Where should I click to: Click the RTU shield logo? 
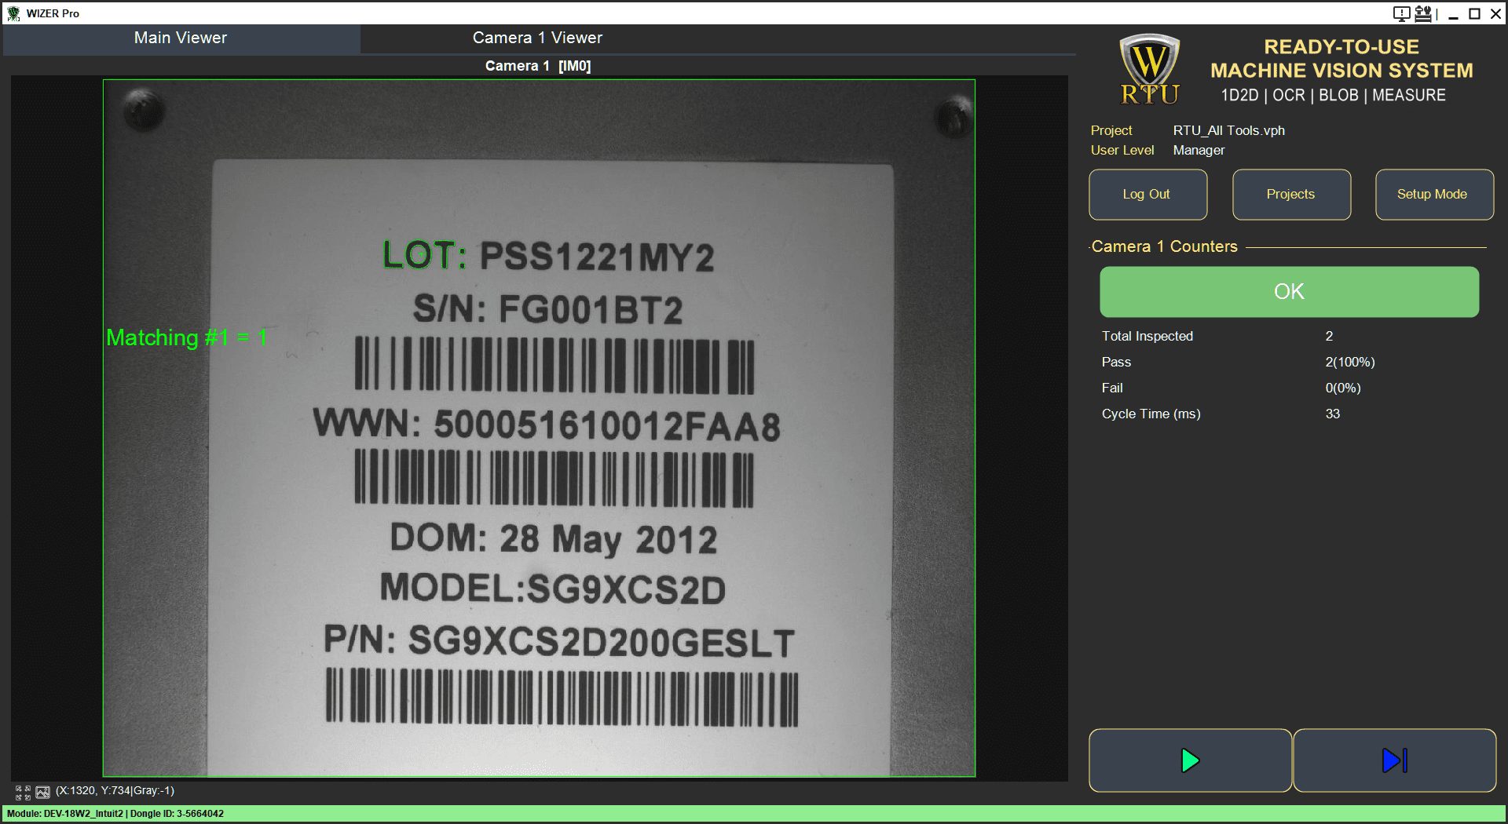pos(1149,69)
